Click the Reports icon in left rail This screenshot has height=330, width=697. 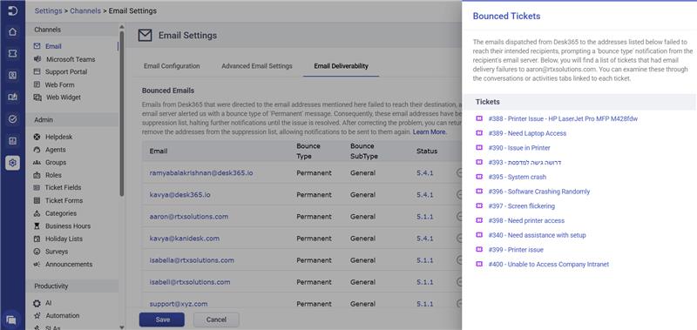12,141
